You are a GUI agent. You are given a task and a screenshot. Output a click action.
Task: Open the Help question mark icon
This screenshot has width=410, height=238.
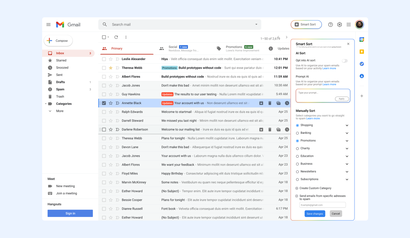(331, 25)
